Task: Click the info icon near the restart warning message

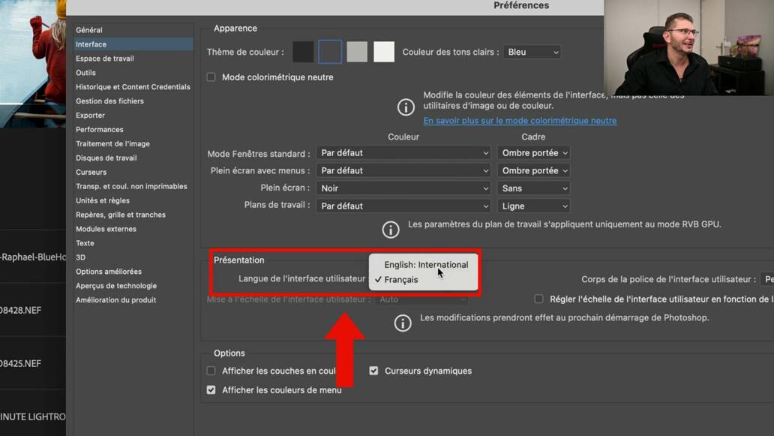Action: [x=403, y=323]
